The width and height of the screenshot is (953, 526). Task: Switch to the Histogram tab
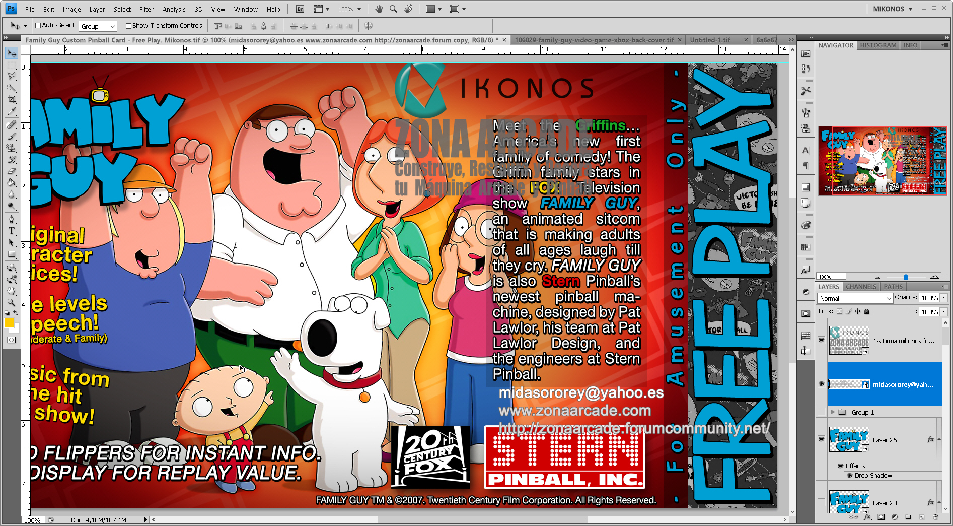878,45
